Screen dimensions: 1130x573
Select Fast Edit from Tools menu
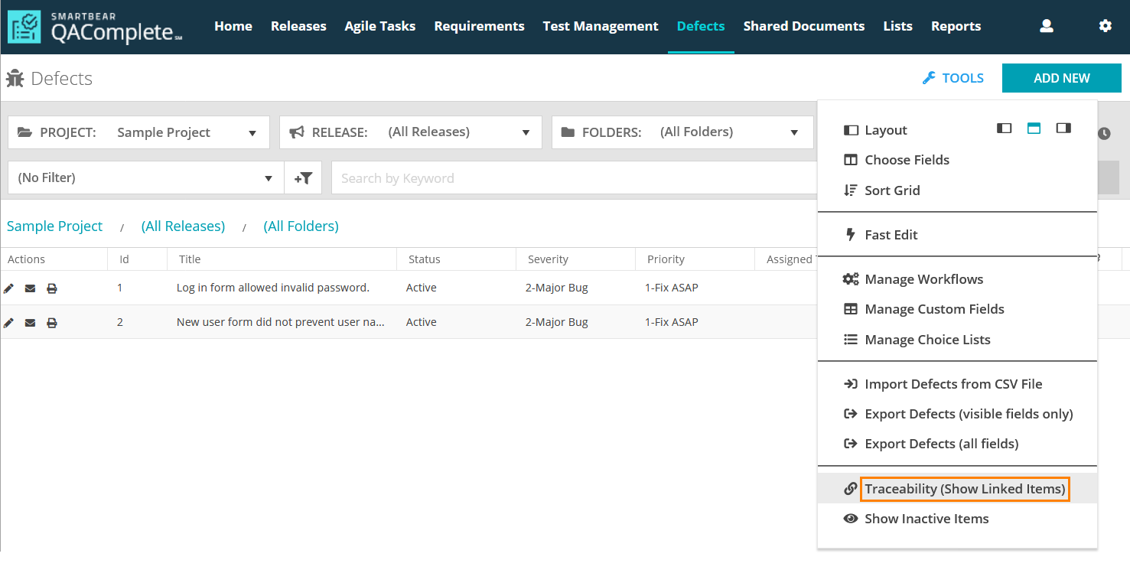(891, 235)
